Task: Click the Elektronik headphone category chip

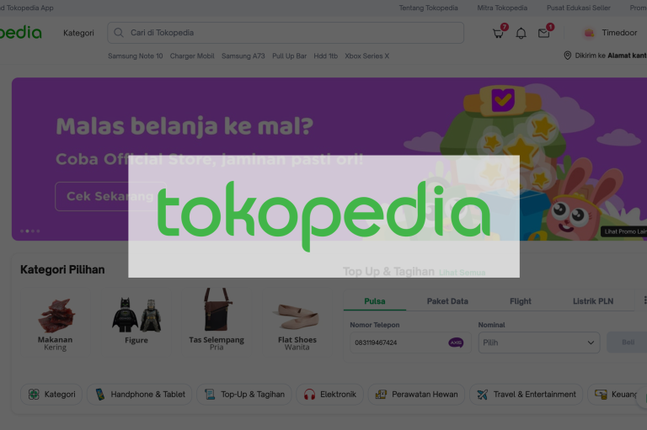Action: point(329,394)
